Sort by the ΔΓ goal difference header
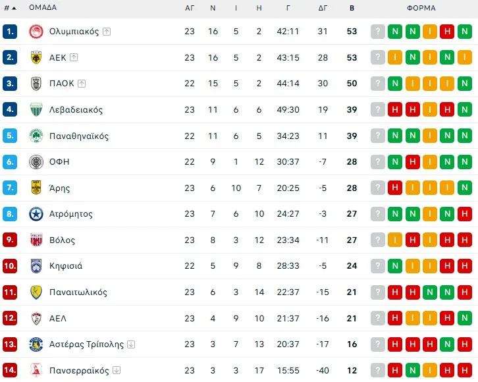 [323, 8]
